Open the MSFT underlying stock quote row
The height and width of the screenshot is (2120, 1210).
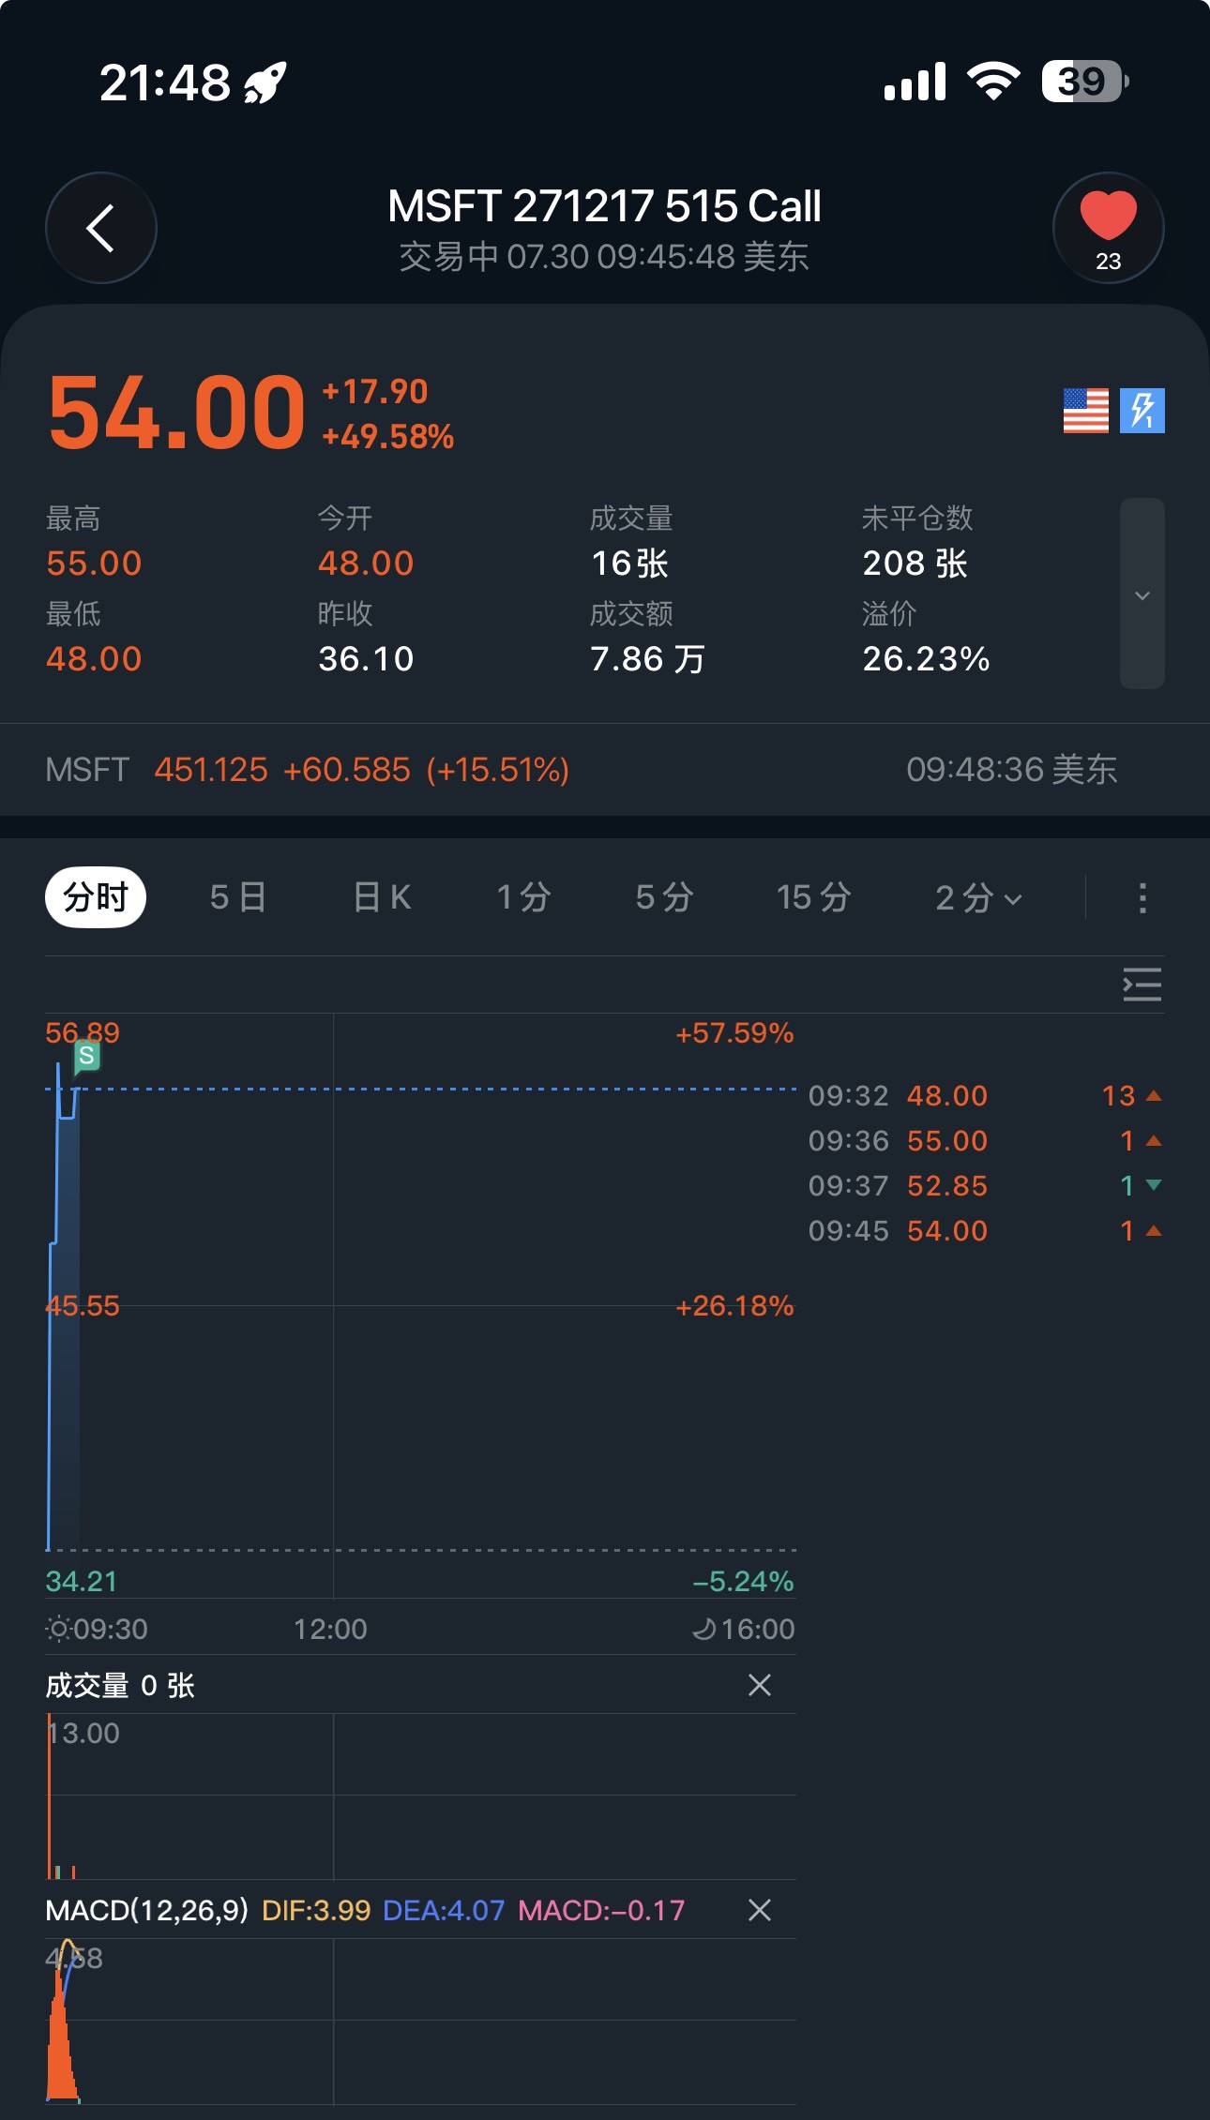pyautogui.click(x=605, y=770)
